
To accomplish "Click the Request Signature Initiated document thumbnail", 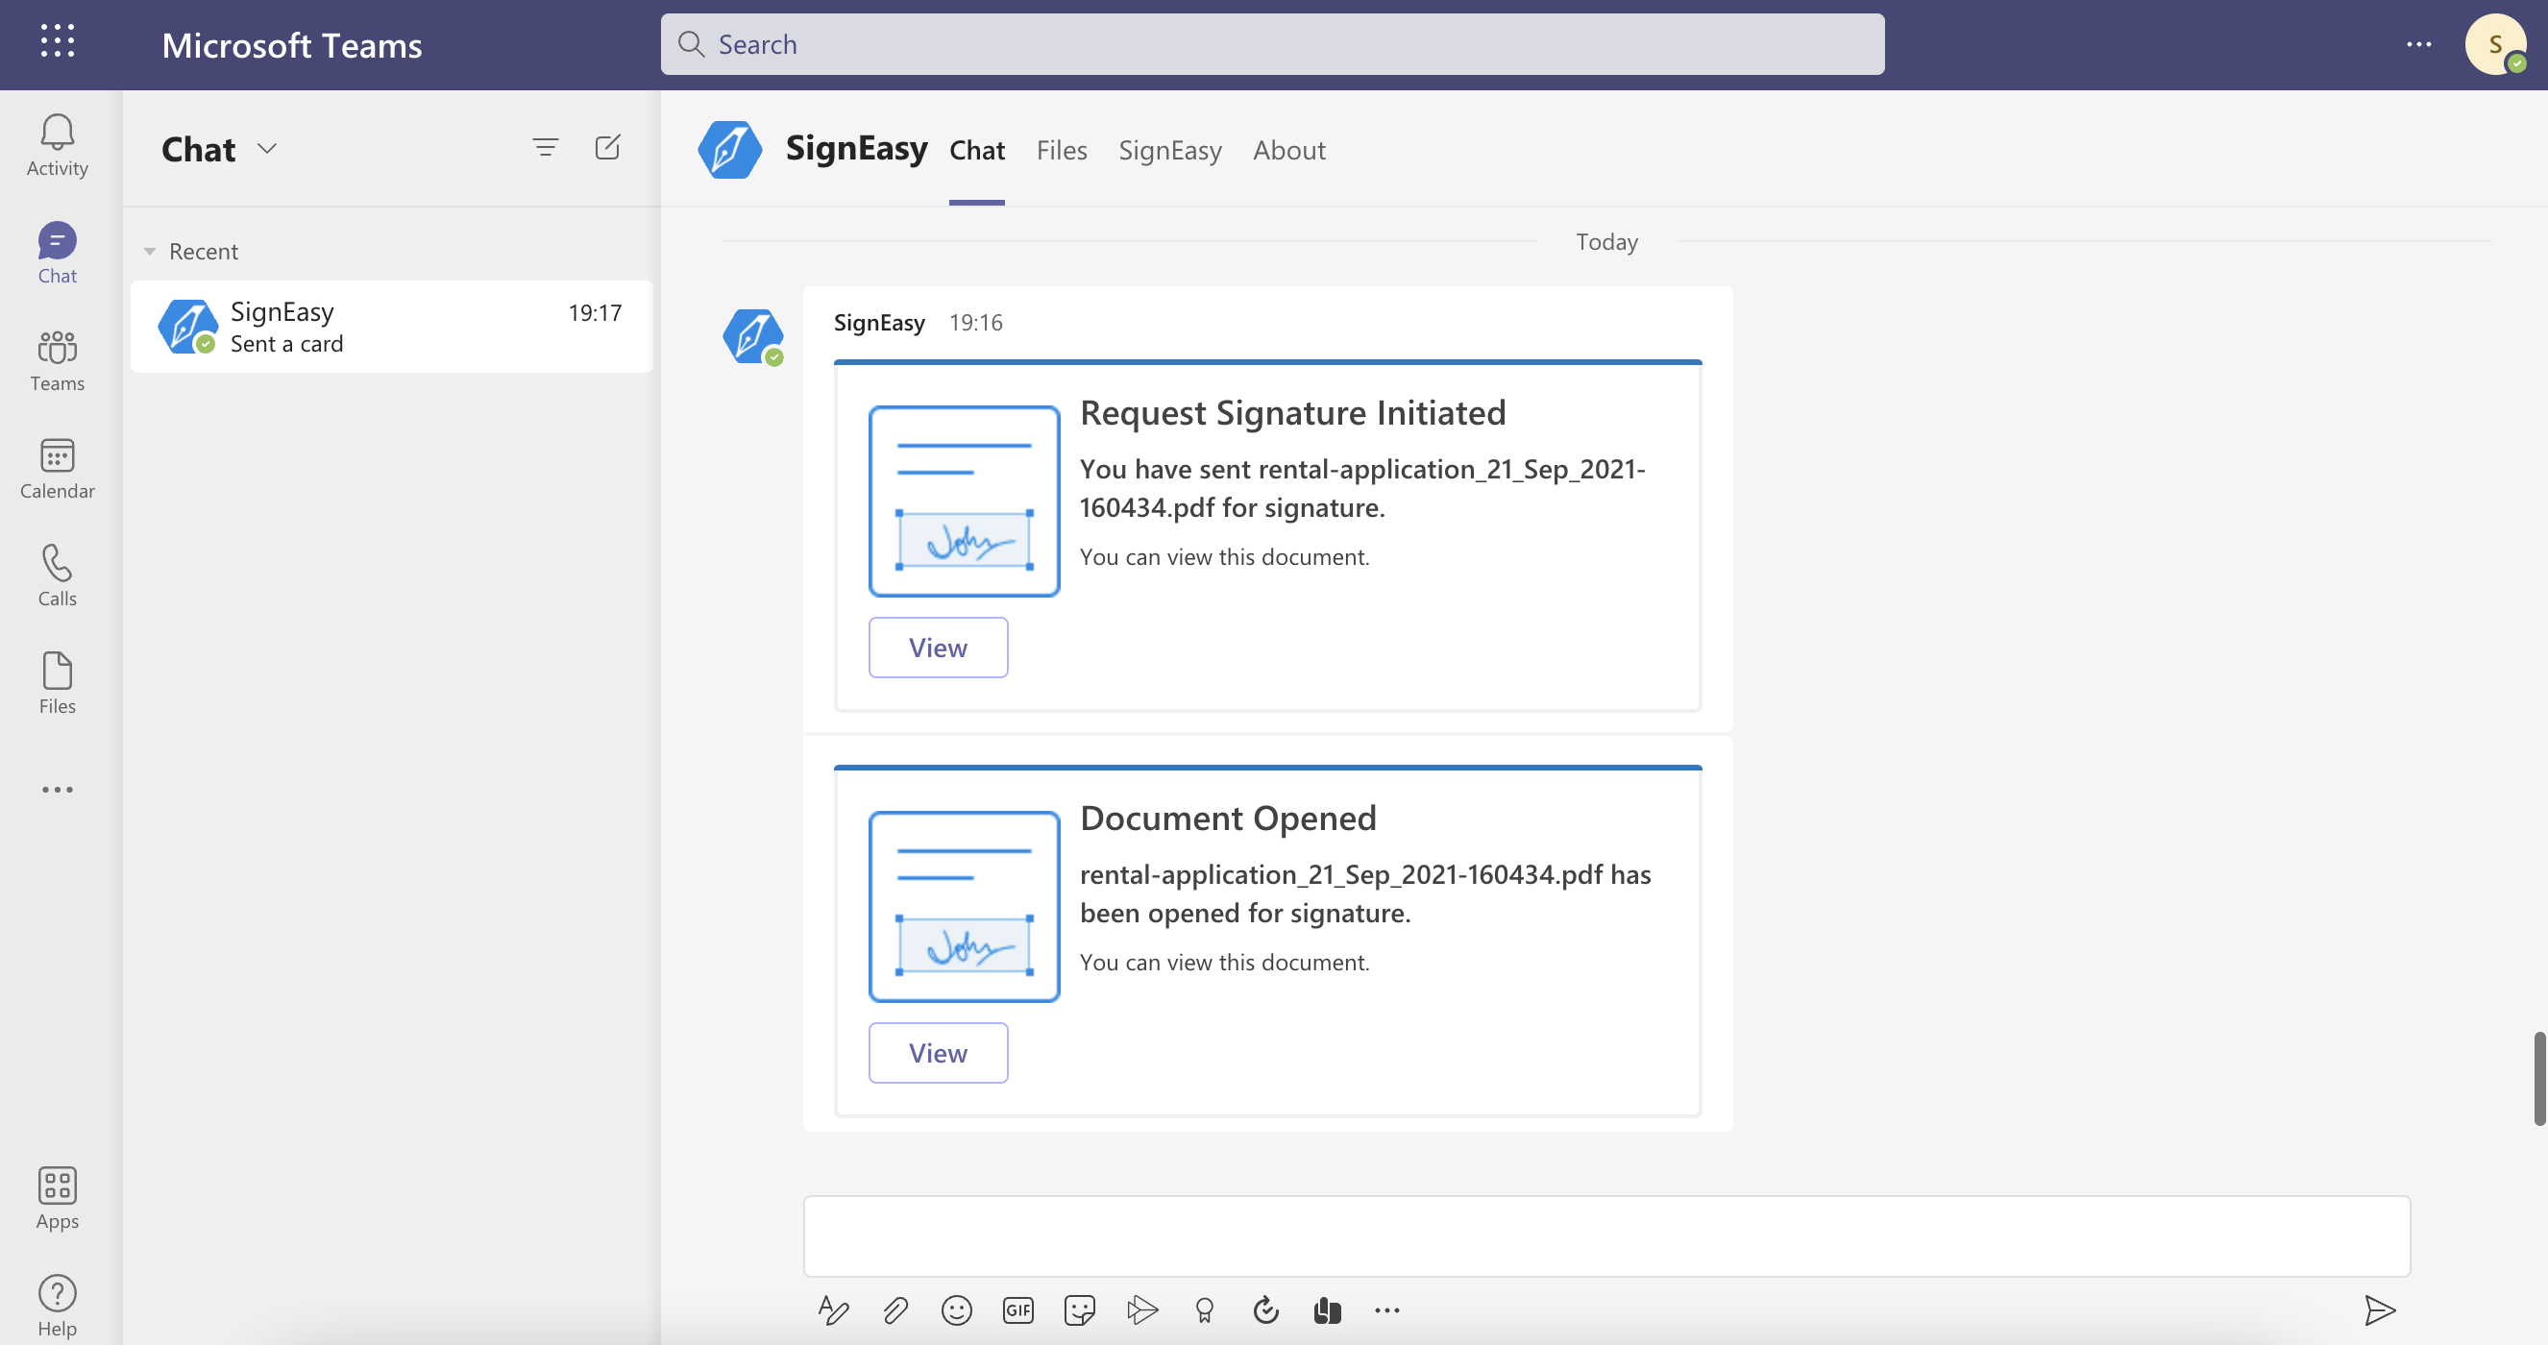I will (x=965, y=501).
